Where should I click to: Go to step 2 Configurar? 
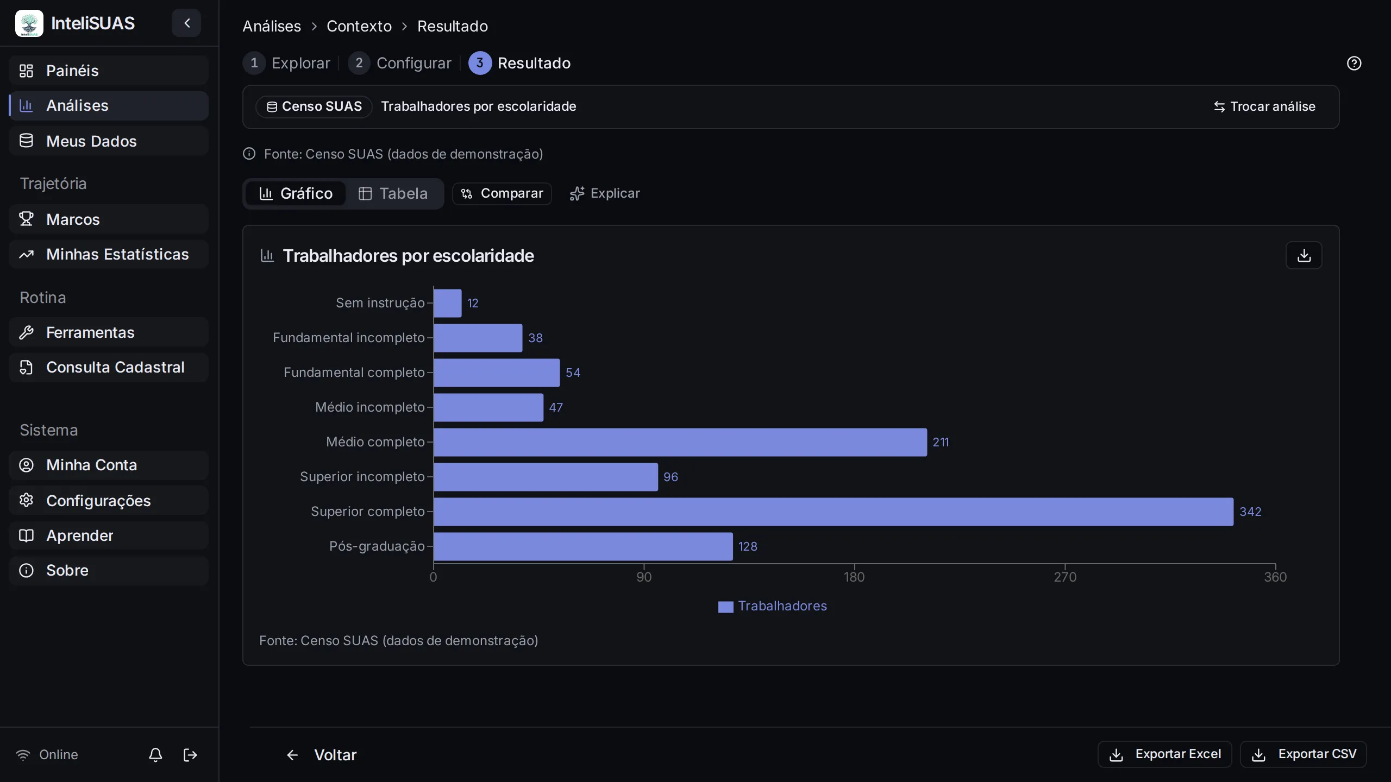point(400,63)
